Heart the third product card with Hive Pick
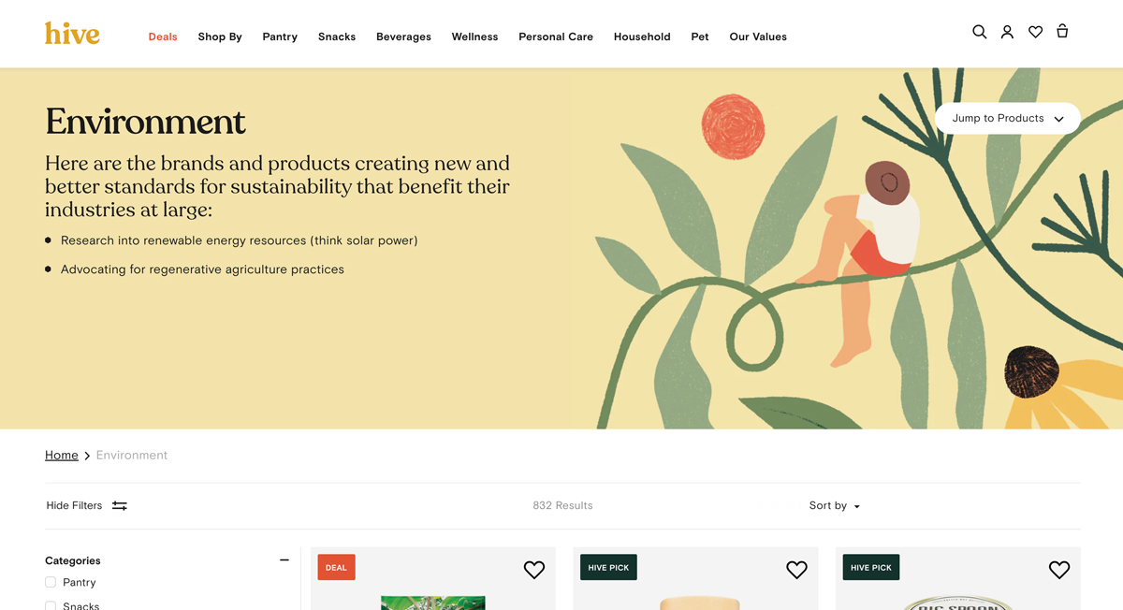Image resolution: width=1123 pixels, height=610 pixels. (x=1058, y=570)
